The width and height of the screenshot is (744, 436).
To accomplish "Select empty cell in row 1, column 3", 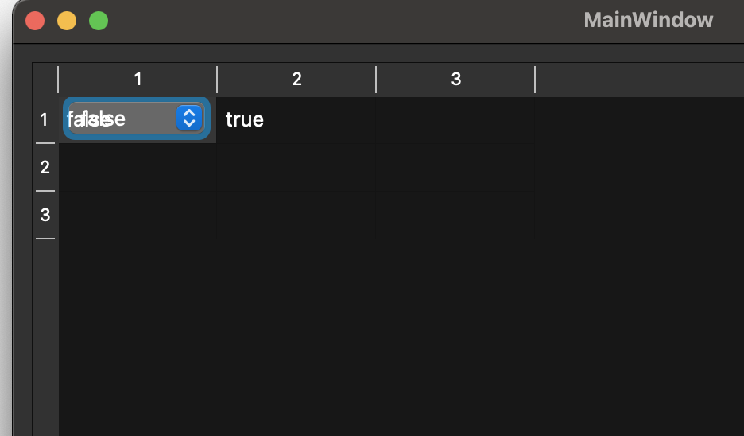I will pyautogui.click(x=455, y=119).
